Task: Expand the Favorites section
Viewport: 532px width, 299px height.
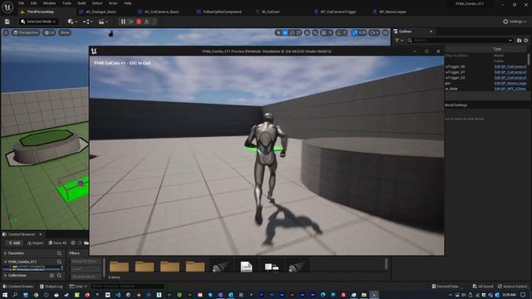Action: 6,253
